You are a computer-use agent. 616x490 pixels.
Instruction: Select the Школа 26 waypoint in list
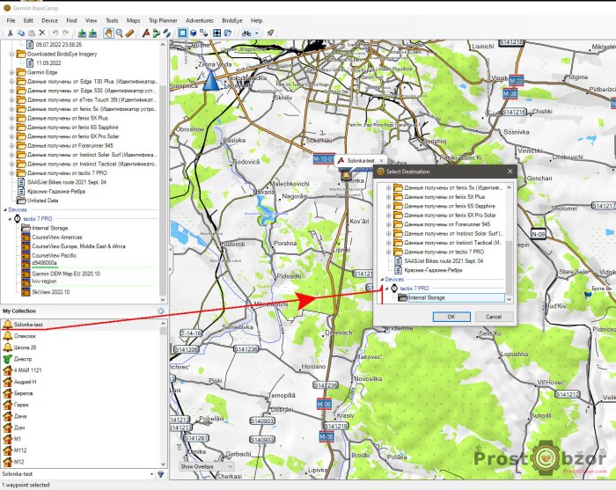point(26,347)
